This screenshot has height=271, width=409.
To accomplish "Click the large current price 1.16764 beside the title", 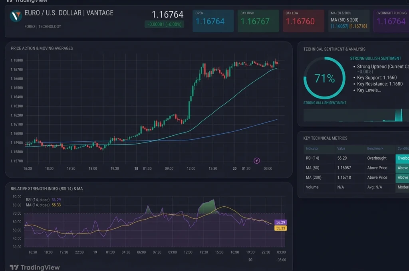I will 167,14.
